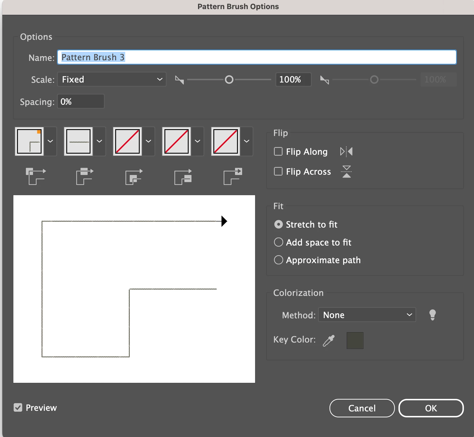Open the Scale Fixed dropdown
474x437 pixels.
(x=112, y=79)
